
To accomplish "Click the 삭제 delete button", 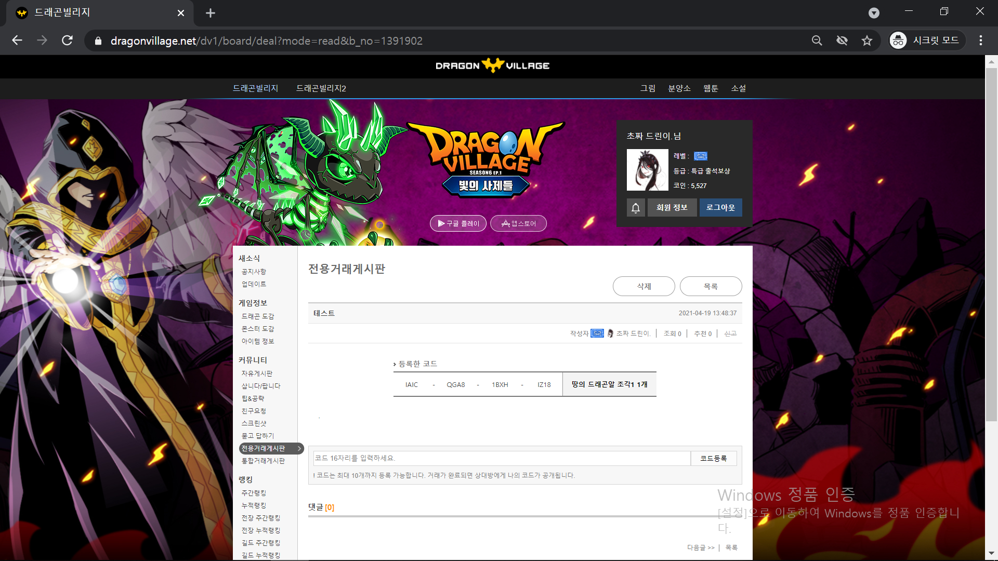I will (x=644, y=286).
